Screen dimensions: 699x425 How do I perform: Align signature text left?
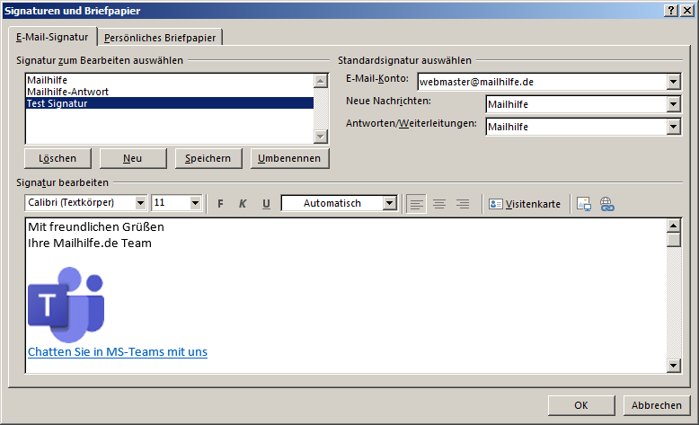(416, 204)
